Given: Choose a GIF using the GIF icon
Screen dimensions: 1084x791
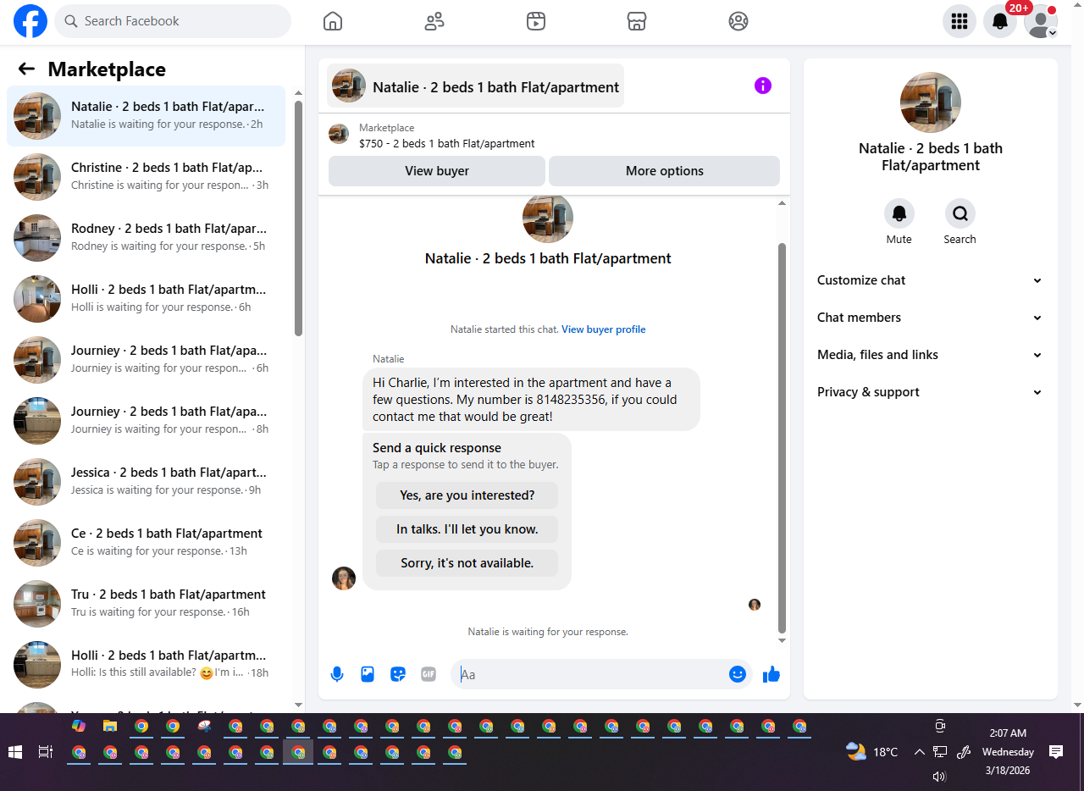Looking at the screenshot, I should coord(429,675).
